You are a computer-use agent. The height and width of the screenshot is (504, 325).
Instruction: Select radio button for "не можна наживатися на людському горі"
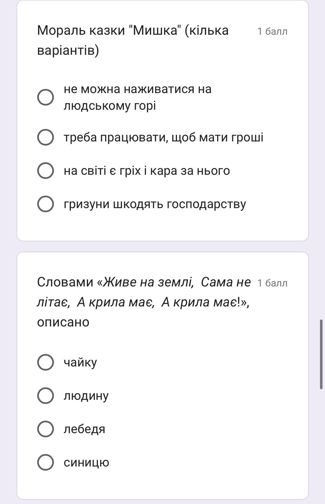tap(46, 97)
